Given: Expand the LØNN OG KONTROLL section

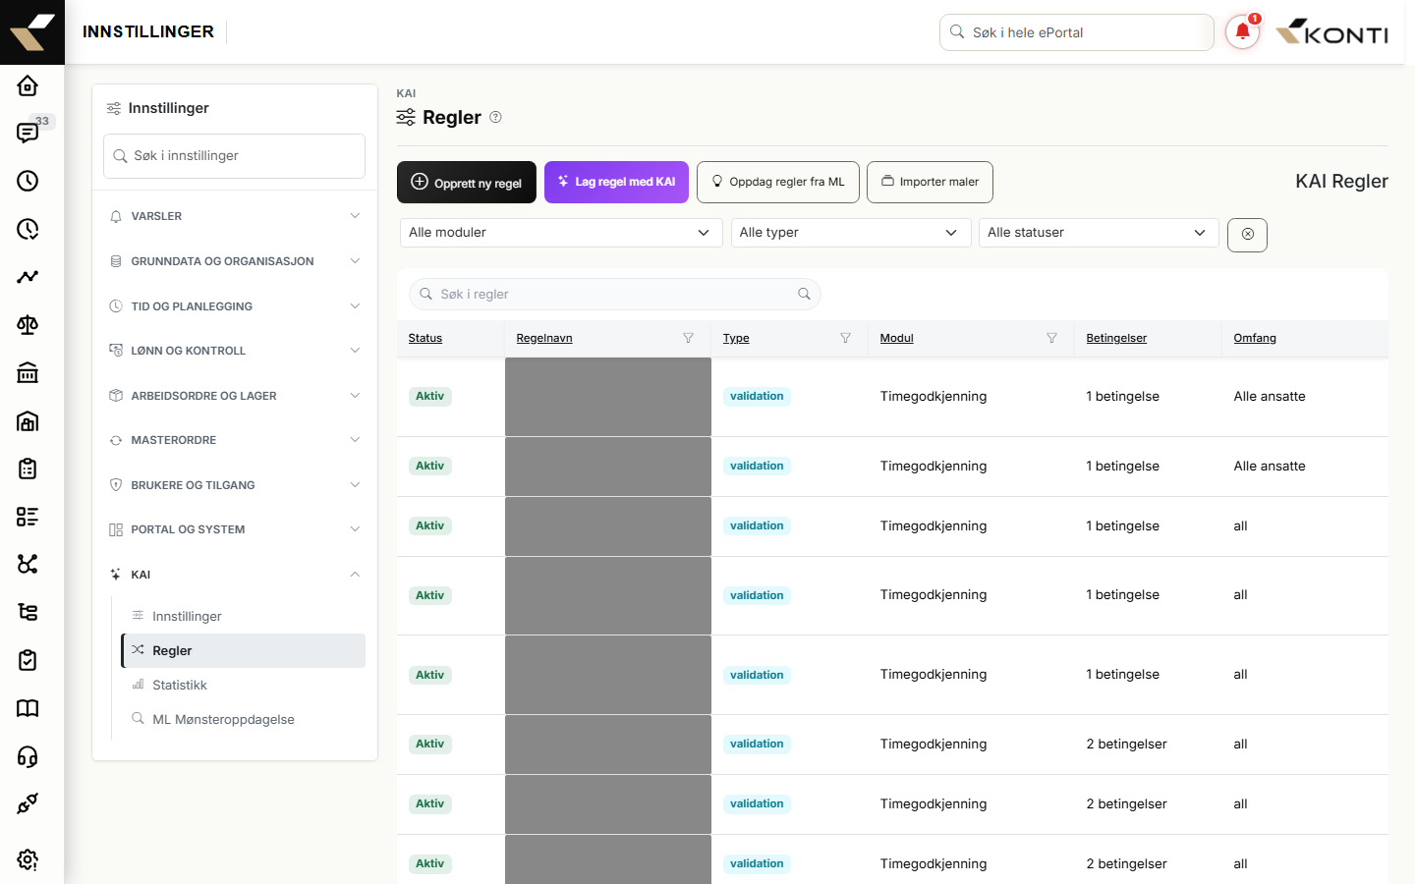Looking at the screenshot, I should 235,351.
